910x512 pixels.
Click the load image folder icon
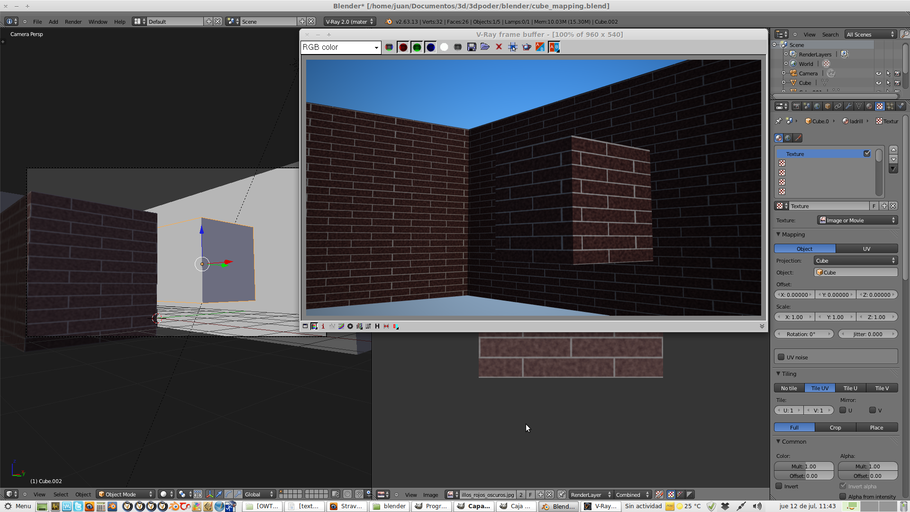[485, 47]
